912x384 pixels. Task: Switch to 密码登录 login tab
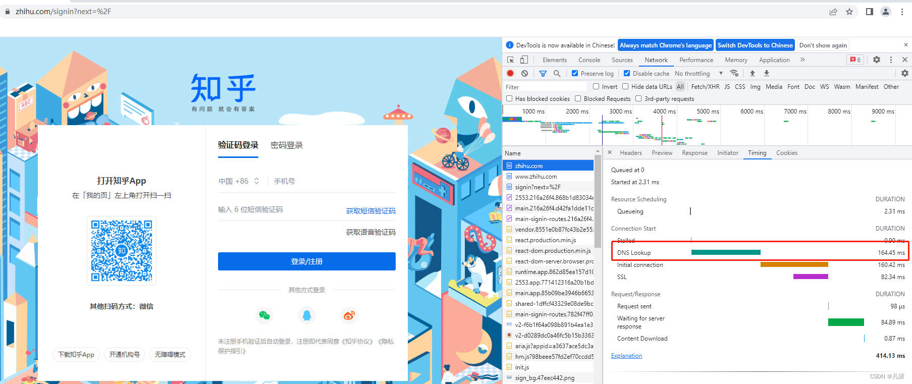(x=287, y=145)
